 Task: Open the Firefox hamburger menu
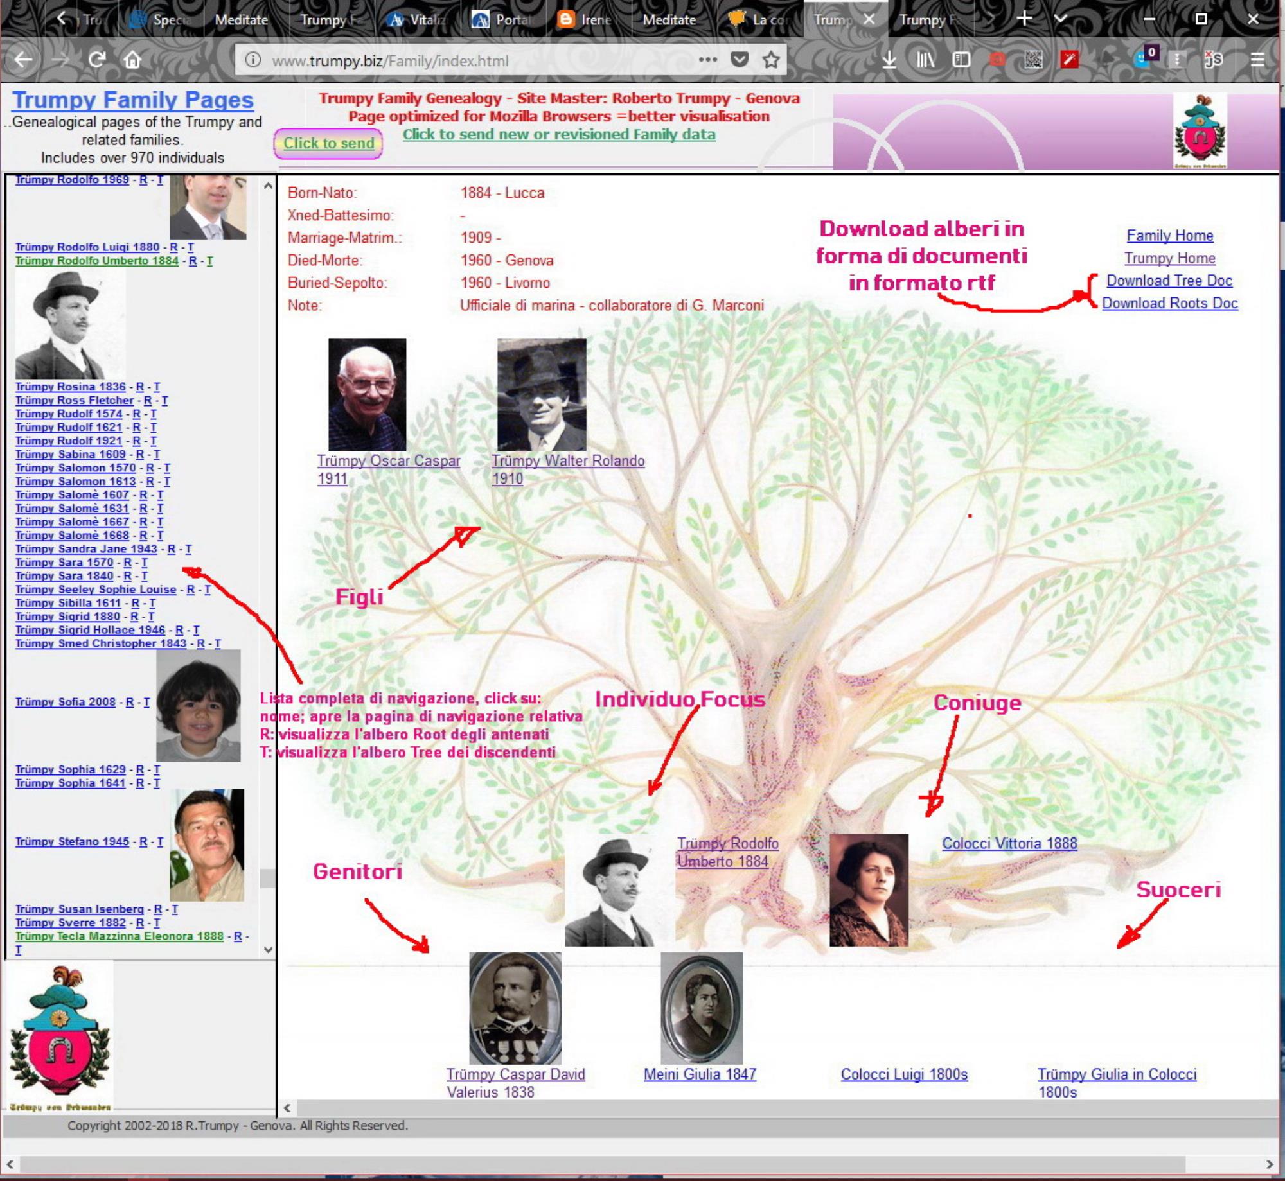[1257, 60]
